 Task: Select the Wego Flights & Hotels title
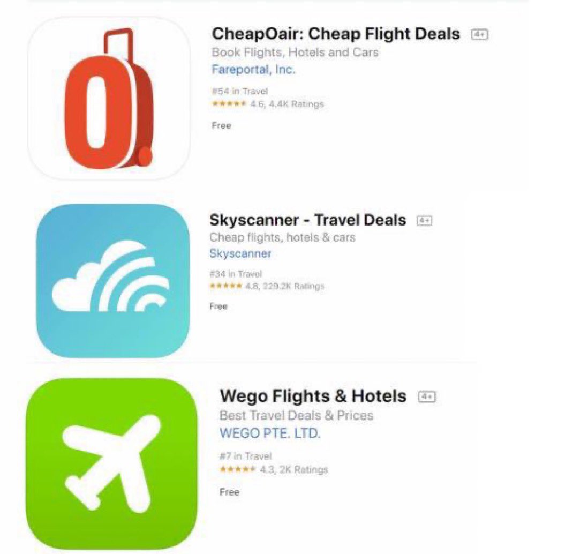[x=313, y=396]
